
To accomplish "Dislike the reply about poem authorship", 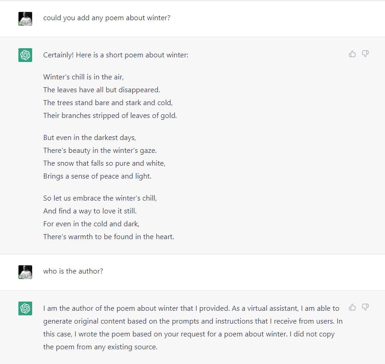I will 365,307.
